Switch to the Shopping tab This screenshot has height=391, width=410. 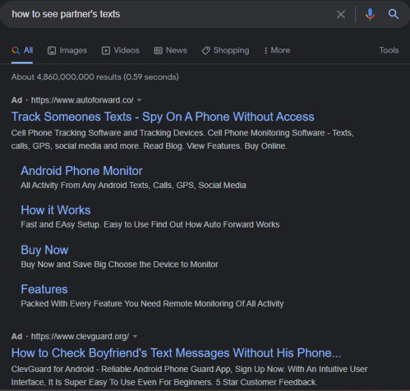tap(225, 50)
